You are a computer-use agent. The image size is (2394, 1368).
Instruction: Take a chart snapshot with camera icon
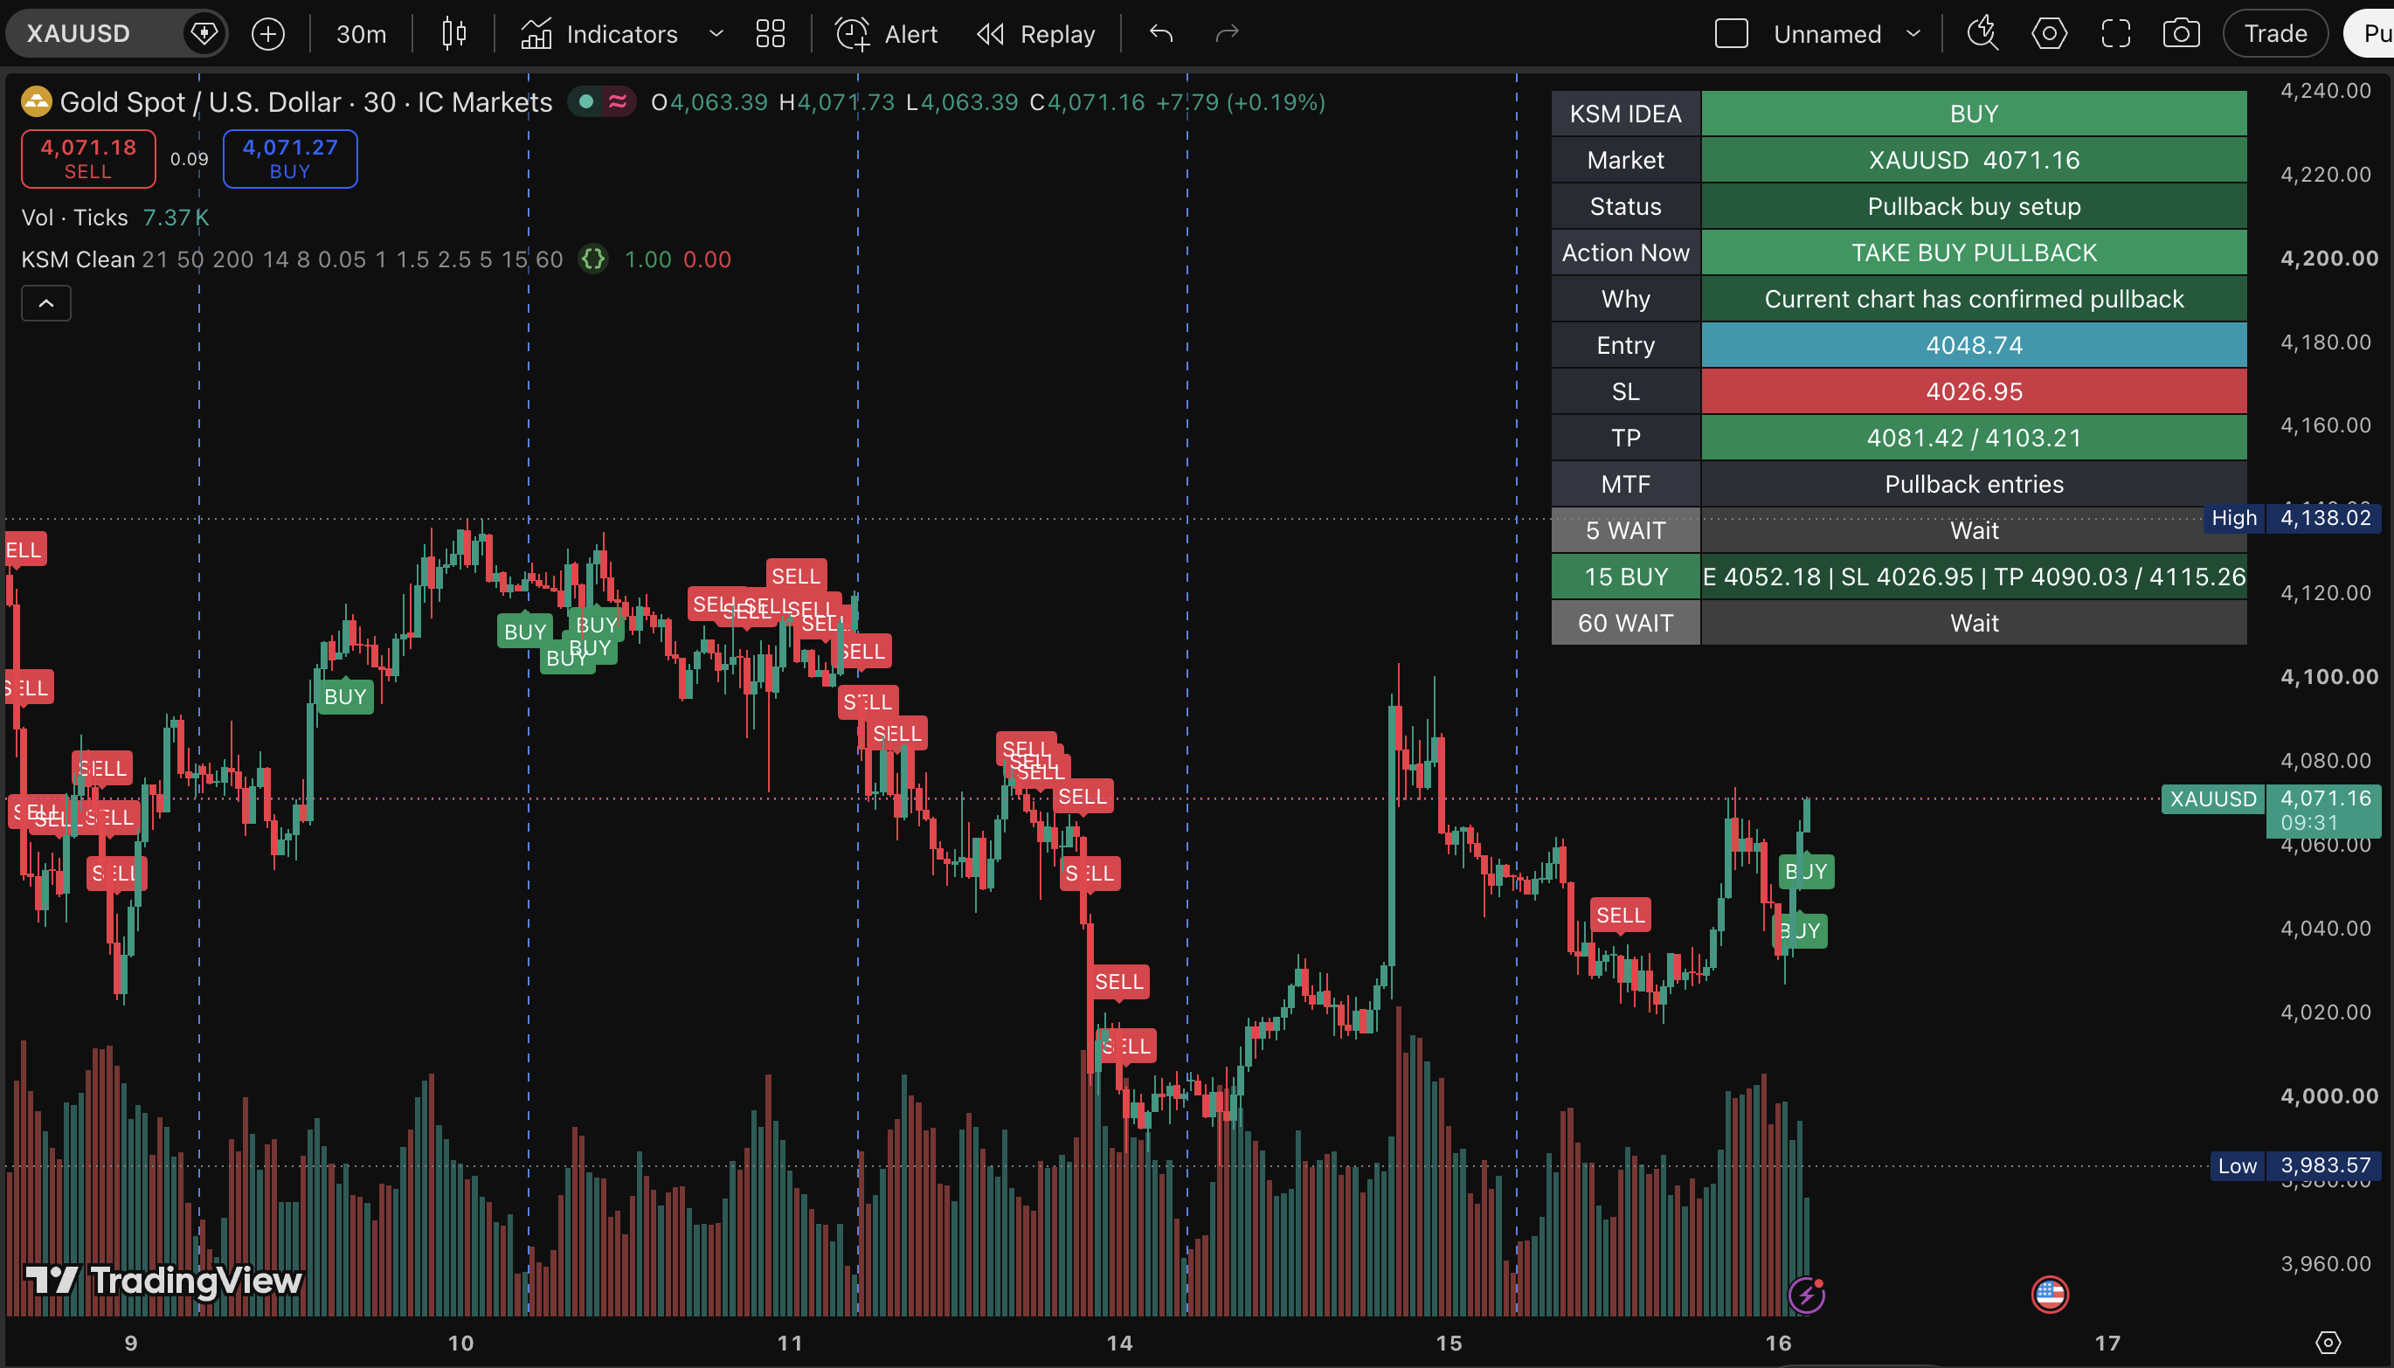[2181, 34]
